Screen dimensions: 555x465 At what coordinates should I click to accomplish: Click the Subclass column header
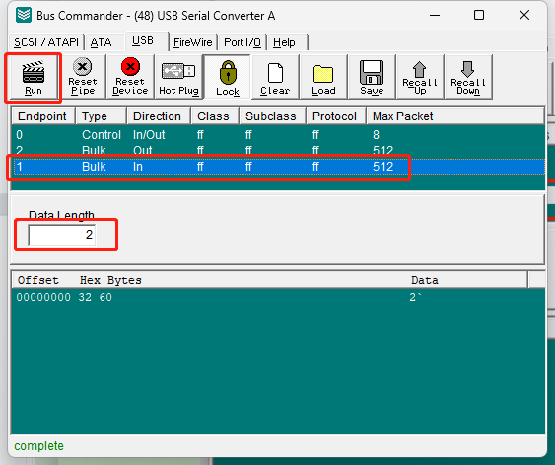(x=272, y=116)
